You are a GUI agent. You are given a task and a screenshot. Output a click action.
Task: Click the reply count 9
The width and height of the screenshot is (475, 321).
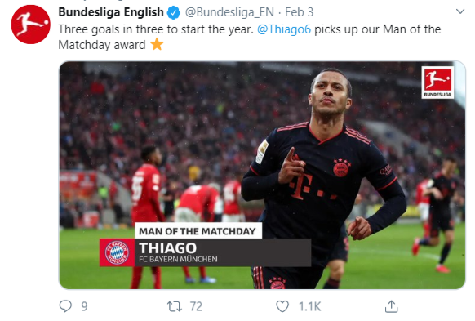(x=85, y=306)
